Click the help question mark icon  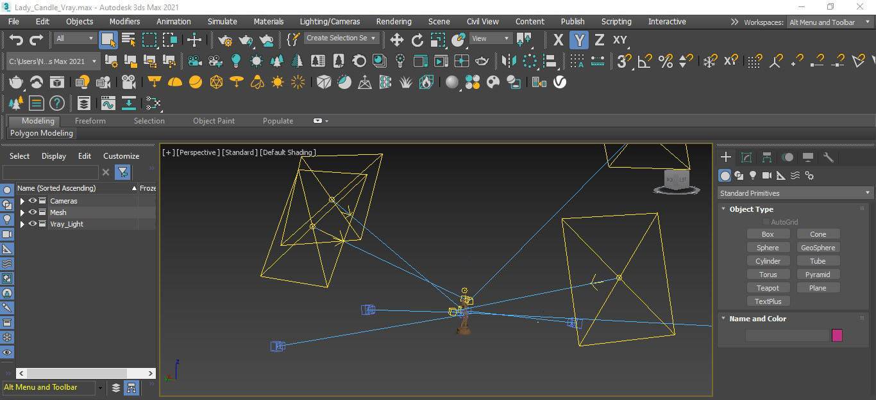click(x=57, y=103)
